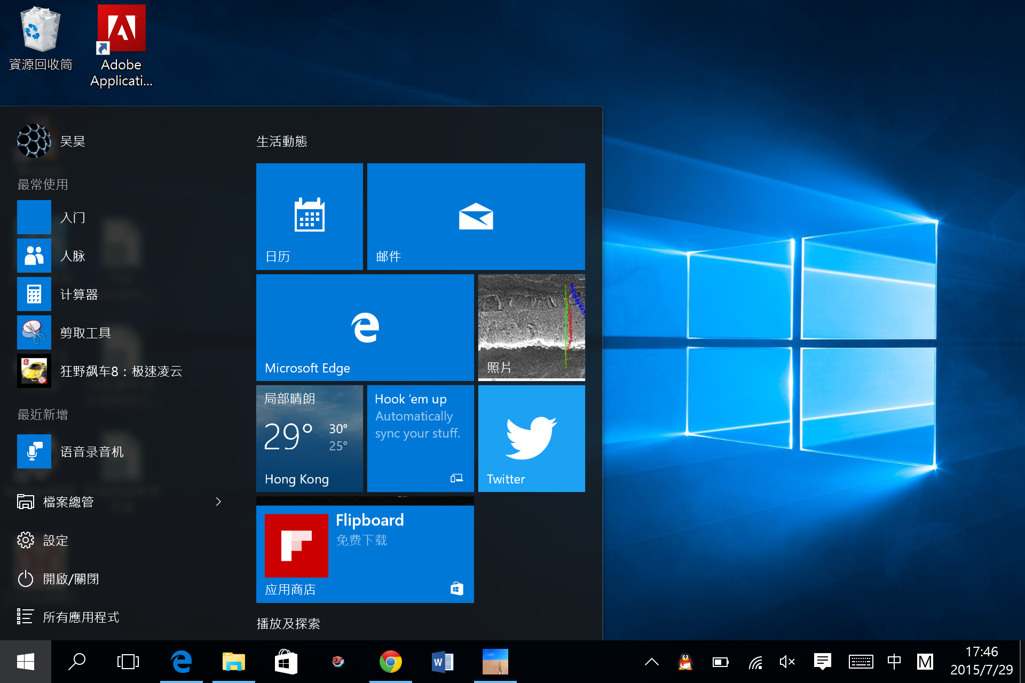
Task: Launch 剪取工具 snipping tool
Action: (x=124, y=332)
